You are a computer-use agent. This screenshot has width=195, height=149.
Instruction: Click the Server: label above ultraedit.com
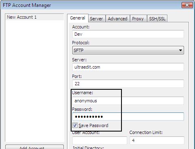click(79, 60)
